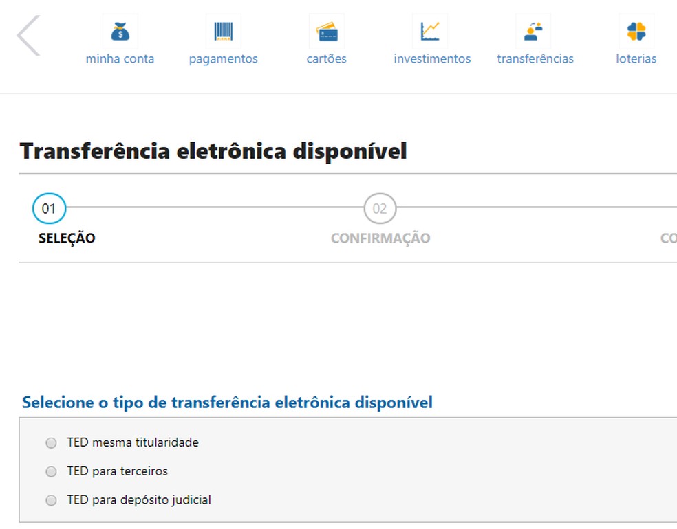Click the back arrow navigation icon
Viewport: 677px width, 529px height.
[x=29, y=34]
